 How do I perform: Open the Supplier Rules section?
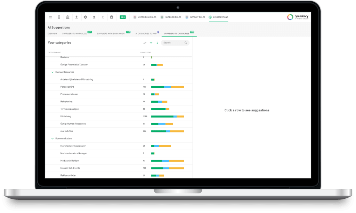(x=170, y=17)
